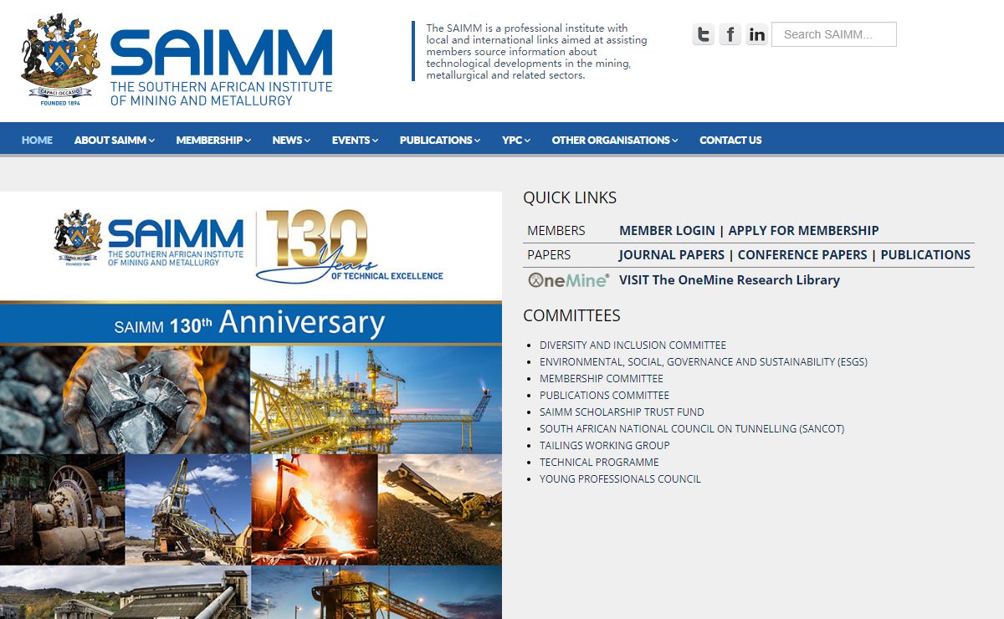Screen dimensions: 1004x619
Task: Open the SAIMM Twitter page icon
Action: click(x=704, y=34)
